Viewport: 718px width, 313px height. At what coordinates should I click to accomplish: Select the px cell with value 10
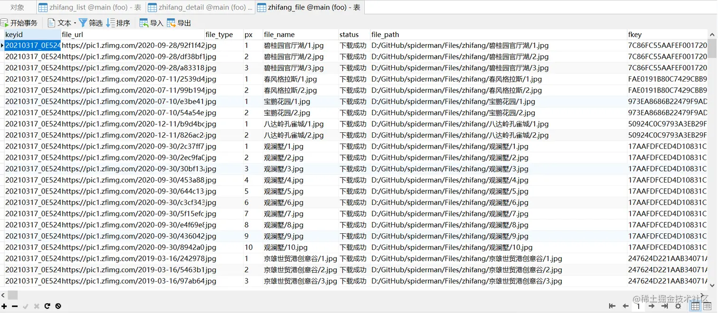click(x=253, y=248)
